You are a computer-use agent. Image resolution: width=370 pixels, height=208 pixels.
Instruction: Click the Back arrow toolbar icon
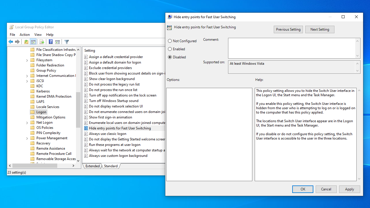coord(11,42)
